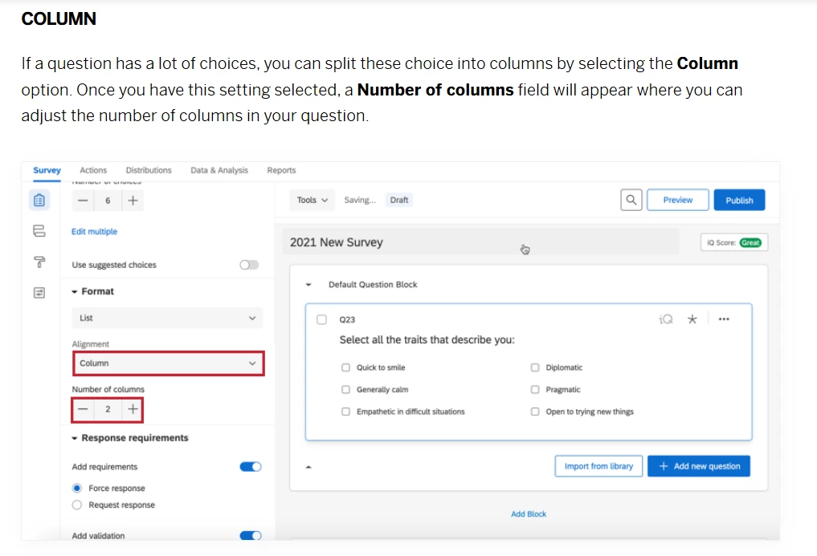Viewport: 817px width, 556px height.
Task: Open the three-dot menu on Q23
Action: tap(724, 319)
